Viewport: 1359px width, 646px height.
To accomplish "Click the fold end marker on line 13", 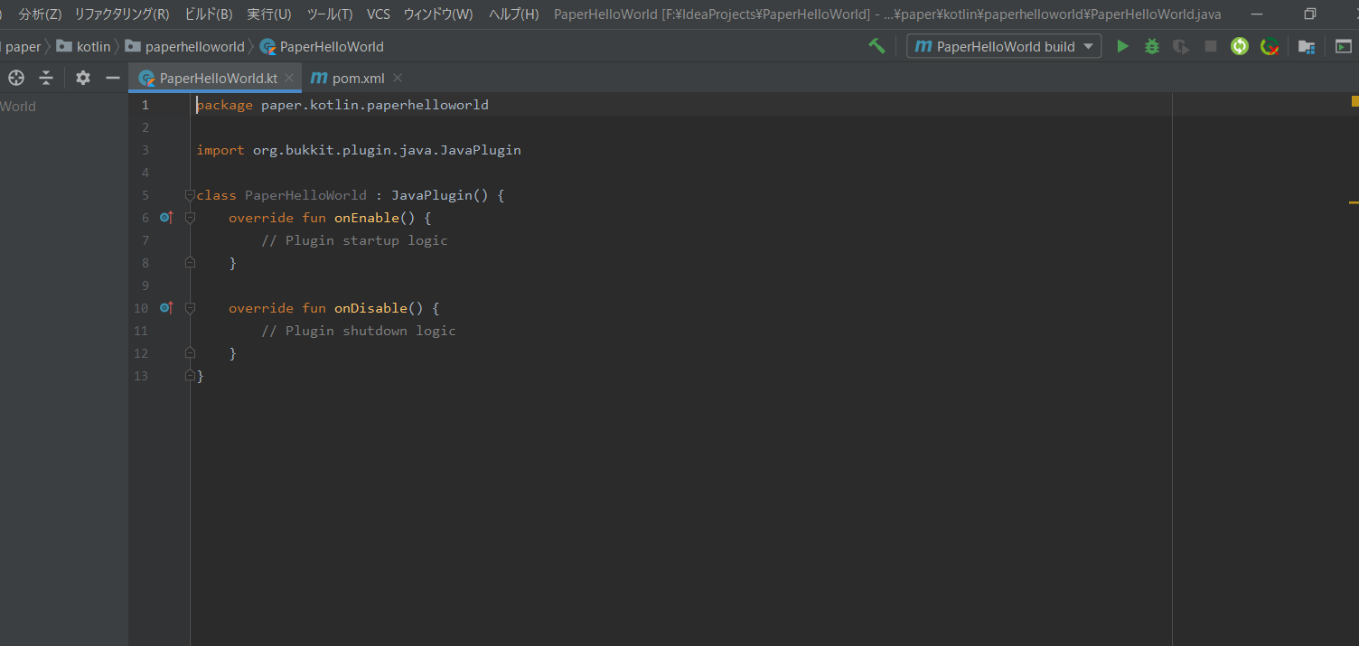I will coord(190,375).
